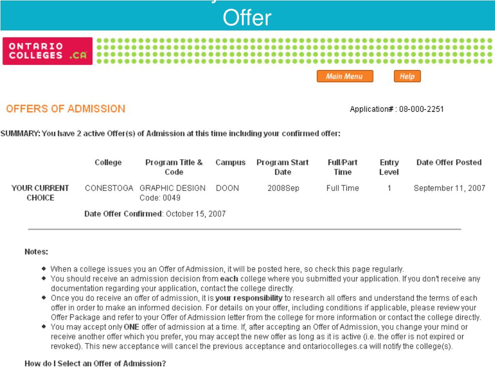Image resolution: width=495 pixels, height=371 pixels.
Task: Select the Offers of Admission heading
Action: [66, 109]
